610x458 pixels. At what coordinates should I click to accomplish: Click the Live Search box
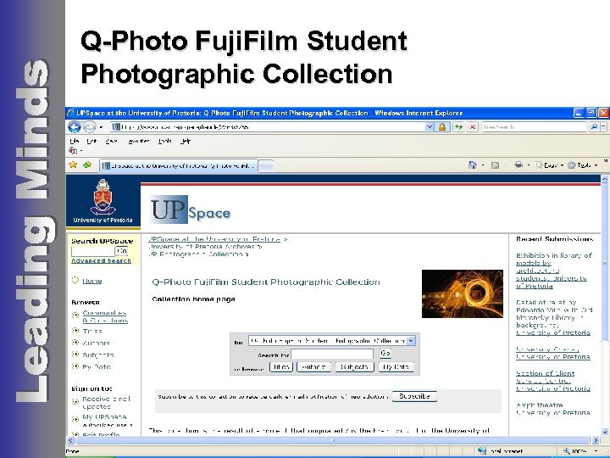click(534, 127)
